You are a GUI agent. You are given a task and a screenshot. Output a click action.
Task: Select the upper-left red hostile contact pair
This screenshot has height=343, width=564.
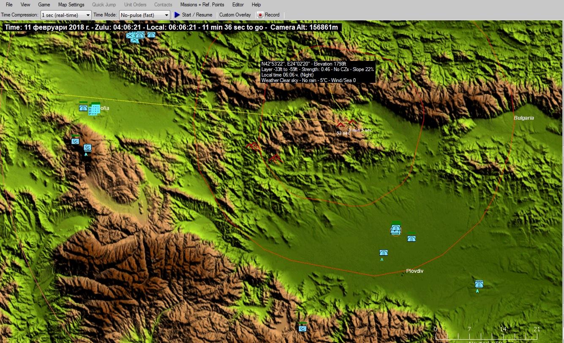pos(253,146)
